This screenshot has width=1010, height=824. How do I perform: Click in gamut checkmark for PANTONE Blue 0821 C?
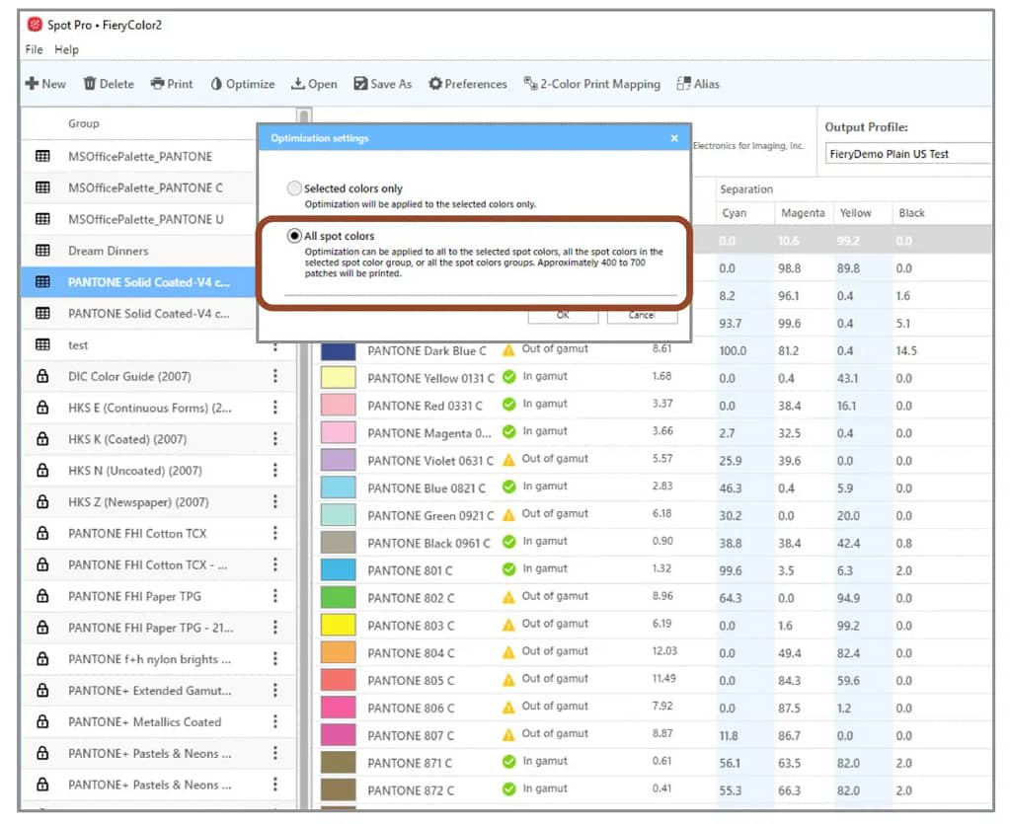(x=508, y=487)
